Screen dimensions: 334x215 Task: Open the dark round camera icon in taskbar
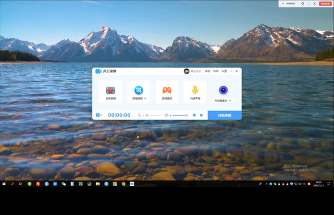(89, 184)
